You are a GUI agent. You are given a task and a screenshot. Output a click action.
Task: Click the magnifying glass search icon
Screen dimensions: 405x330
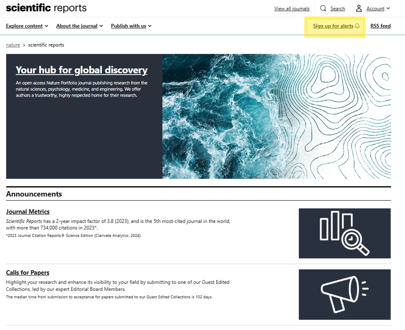323,9
